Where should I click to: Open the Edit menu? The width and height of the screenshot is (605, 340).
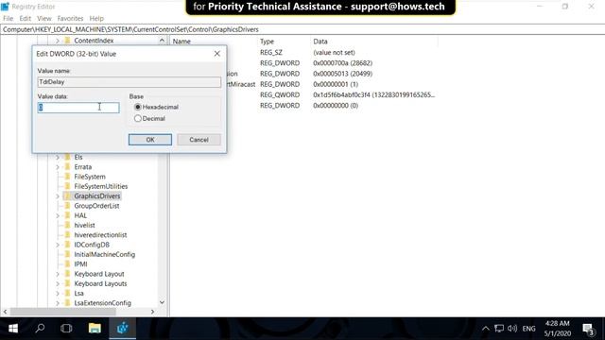click(26, 19)
